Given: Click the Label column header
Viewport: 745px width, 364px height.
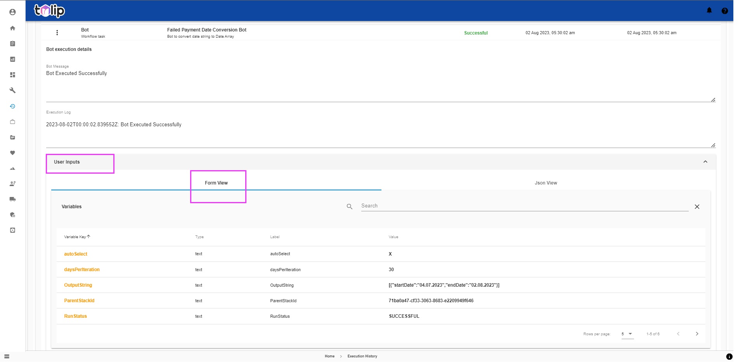Looking at the screenshot, I should click(x=275, y=237).
